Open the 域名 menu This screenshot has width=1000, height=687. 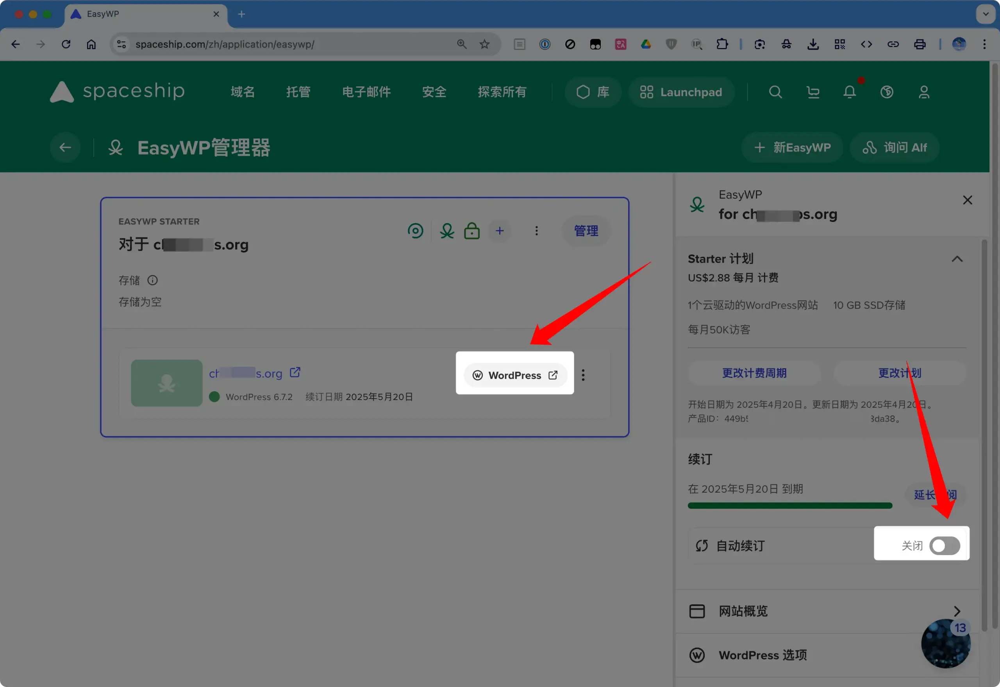(x=243, y=92)
